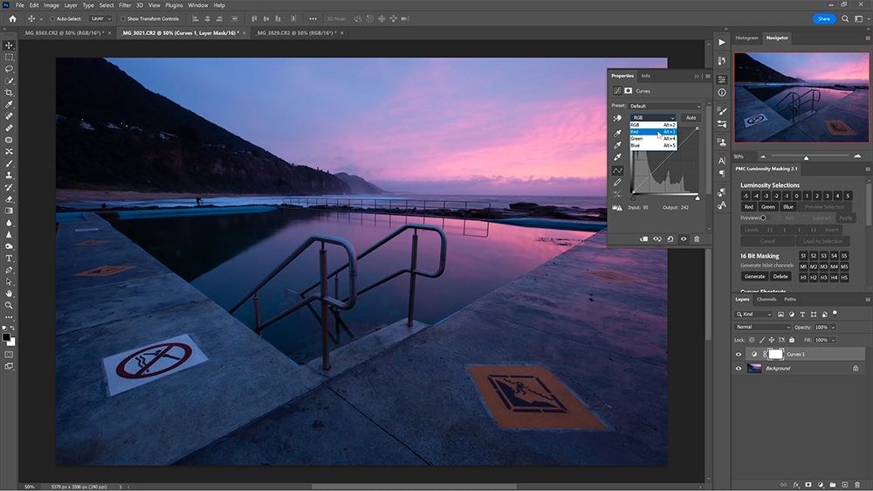Enable Show Transform Controls checkbox

(x=123, y=18)
